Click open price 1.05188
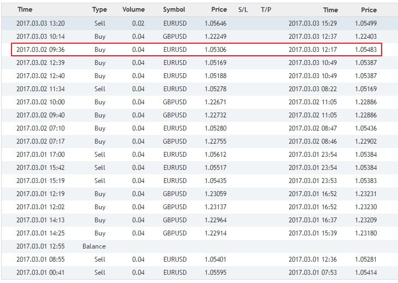The height and width of the screenshot is (283, 398). click(x=215, y=76)
